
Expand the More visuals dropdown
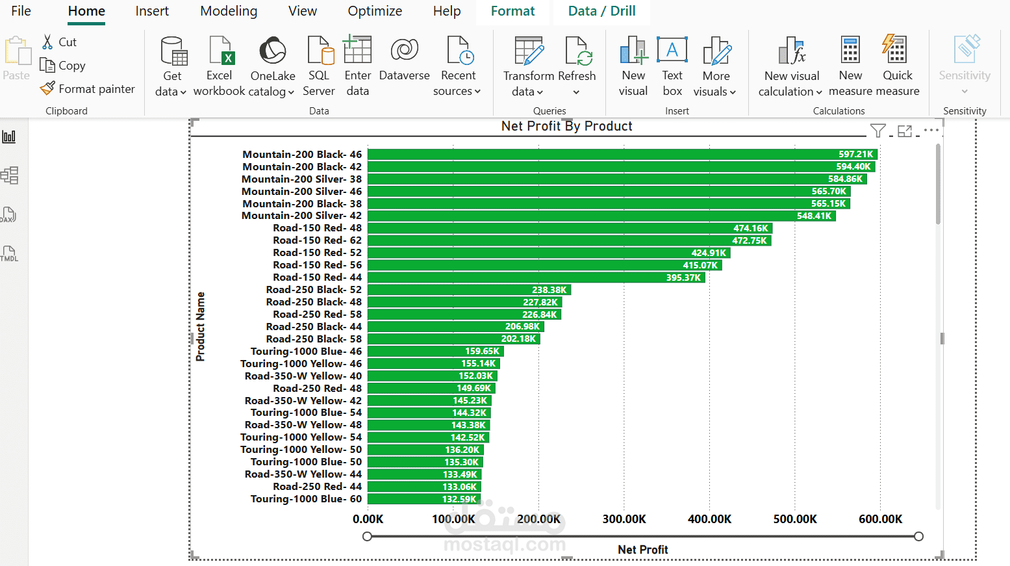coord(733,92)
